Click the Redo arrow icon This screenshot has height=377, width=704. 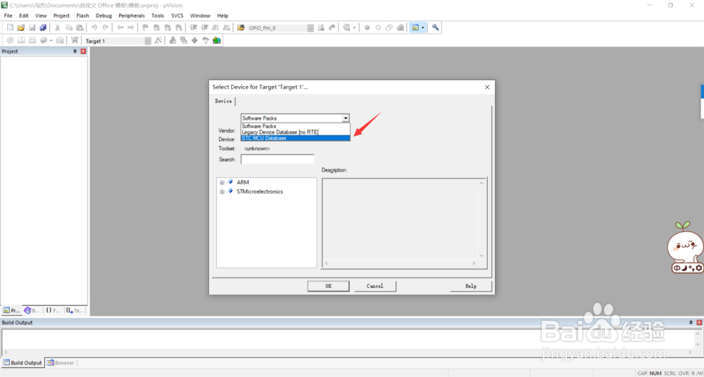coord(106,28)
